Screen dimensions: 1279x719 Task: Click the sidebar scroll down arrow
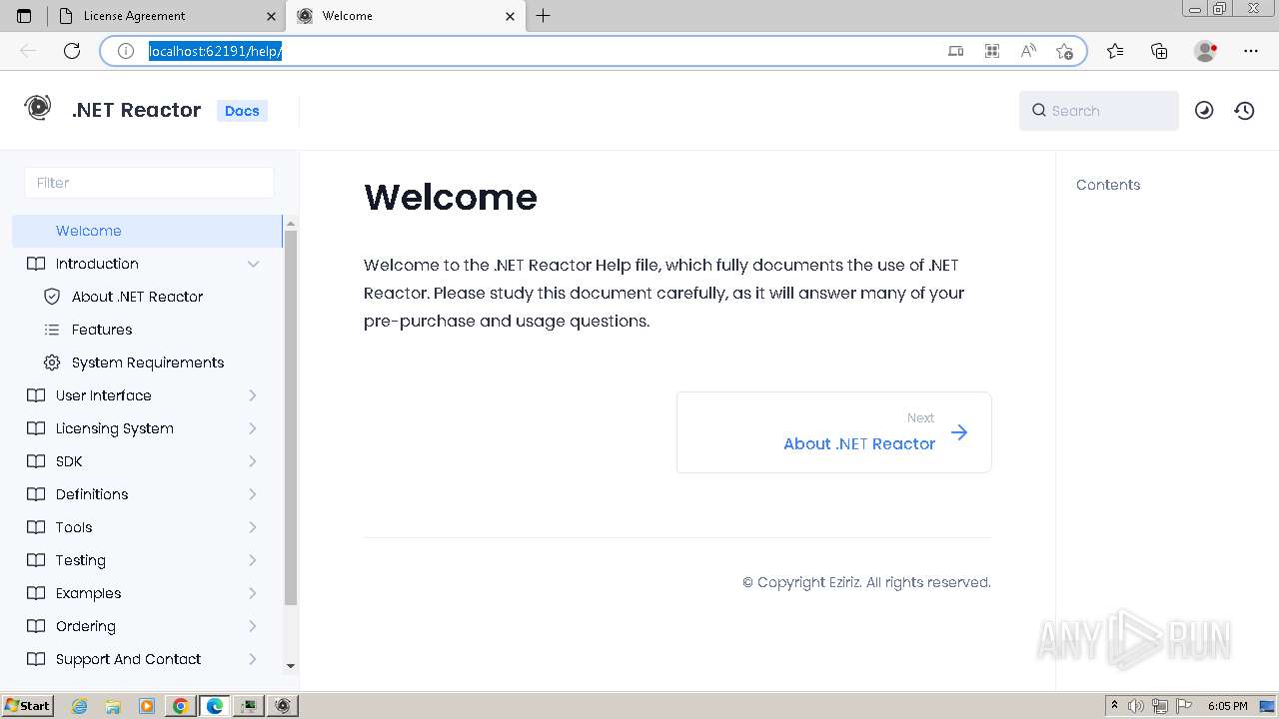tap(291, 666)
